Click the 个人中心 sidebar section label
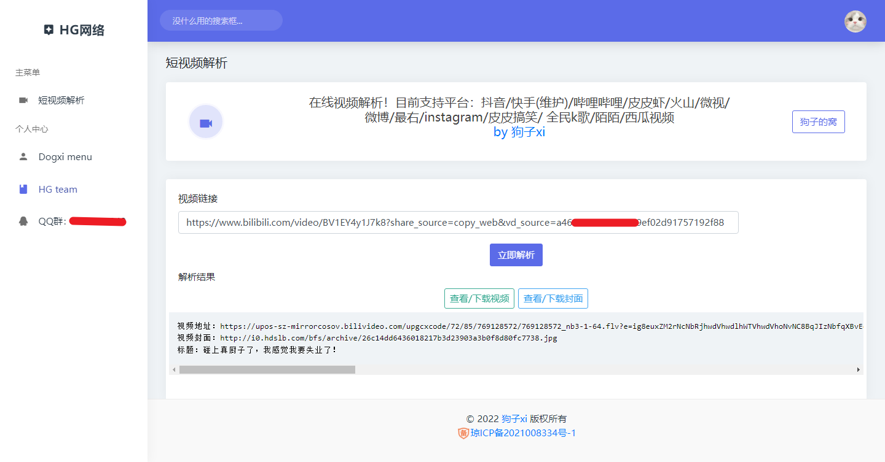Image resolution: width=885 pixels, height=462 pixels. pos(32,129)
